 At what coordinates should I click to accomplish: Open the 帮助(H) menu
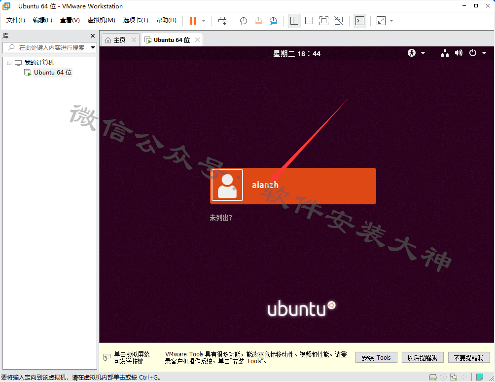coord(166,20)
